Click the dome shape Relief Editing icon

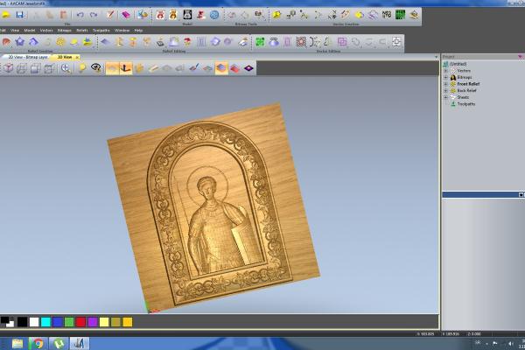(x=174, y=41)
